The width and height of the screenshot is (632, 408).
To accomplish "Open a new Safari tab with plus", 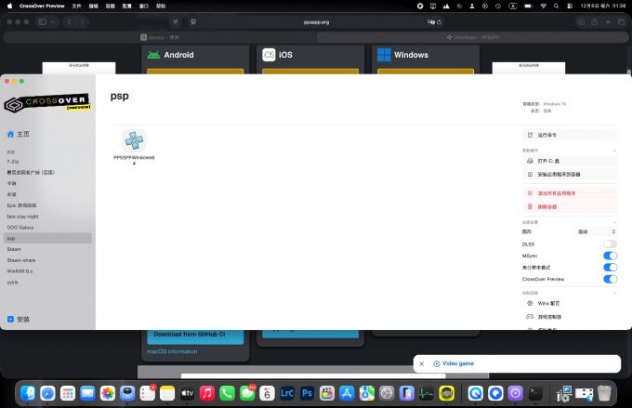I will pos(608,22).
